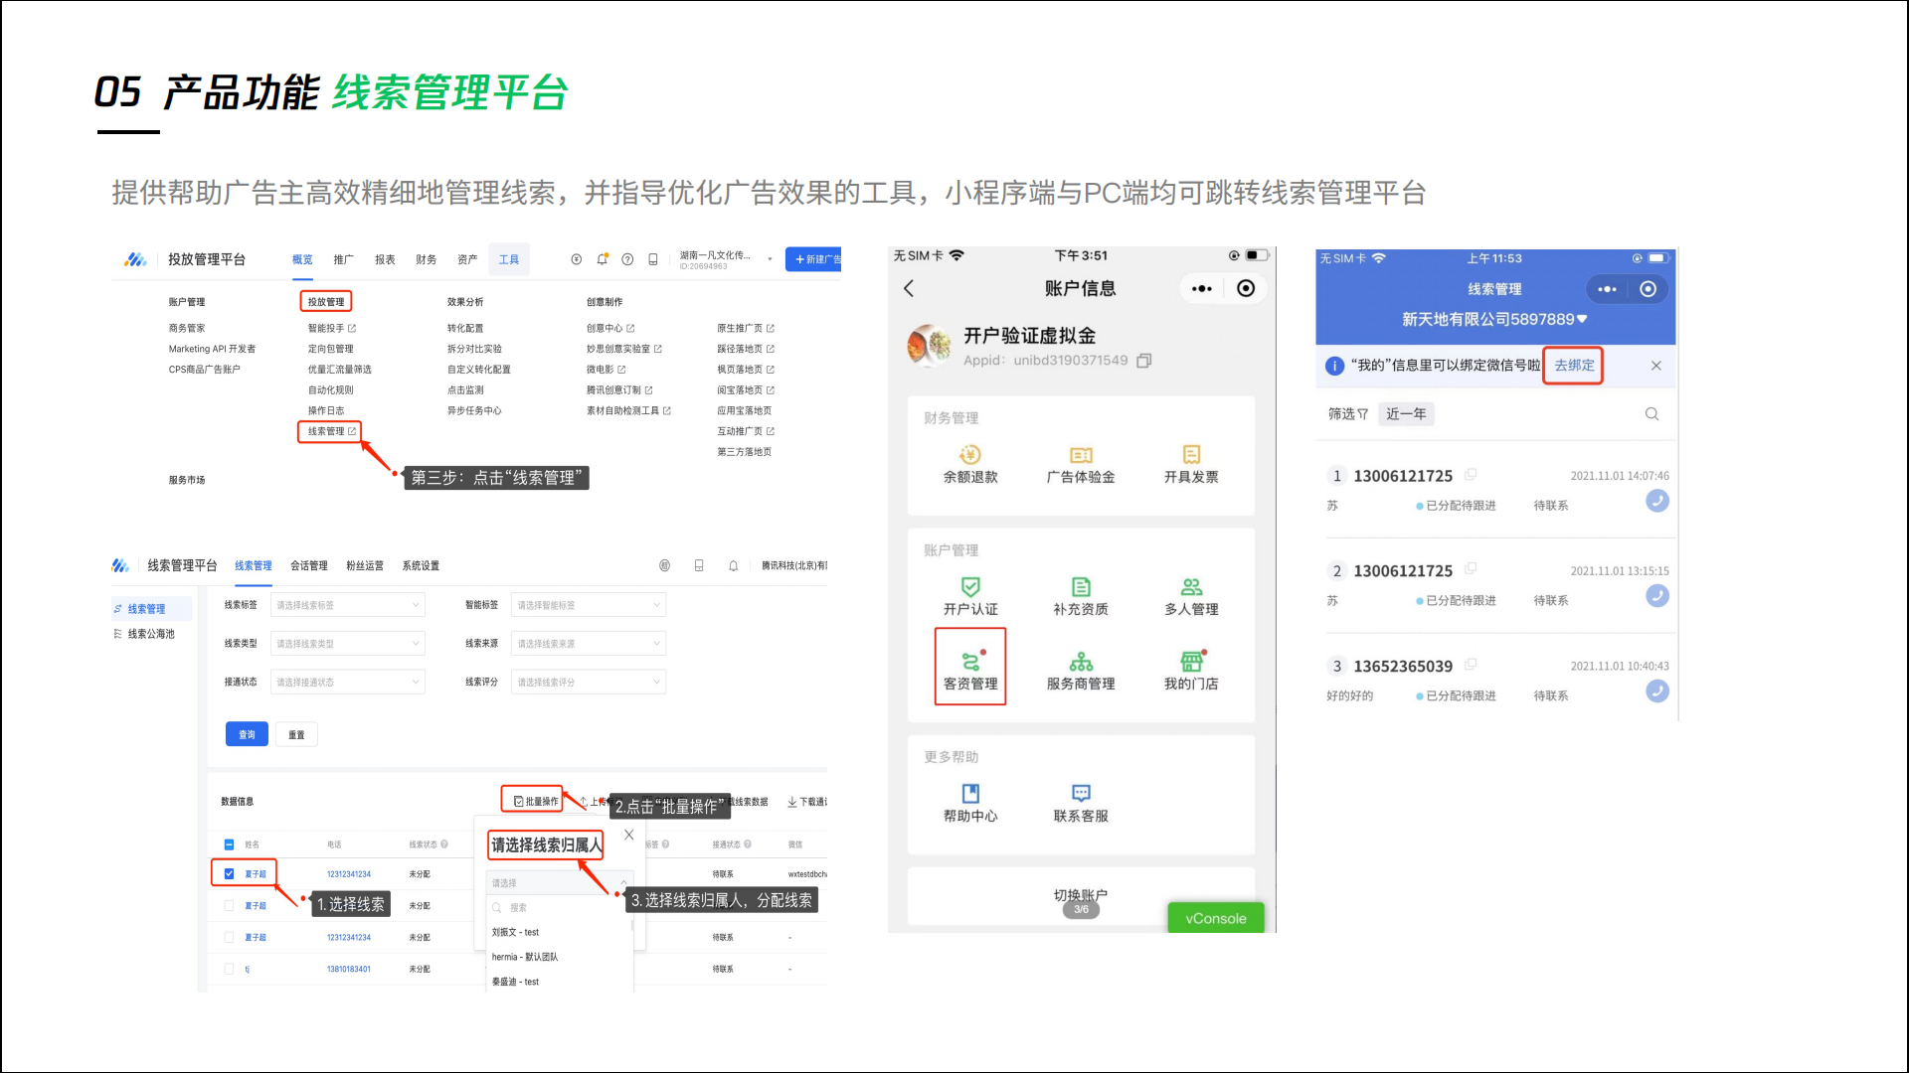The height and width of the screenshot is (1073, 1909).
Task: Click 线索管理 link in tools menu
Action: [x=330, y=431]
